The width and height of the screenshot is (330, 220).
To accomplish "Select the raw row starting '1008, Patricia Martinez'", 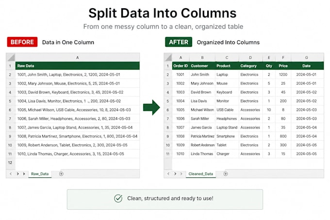I will point(78,136).
